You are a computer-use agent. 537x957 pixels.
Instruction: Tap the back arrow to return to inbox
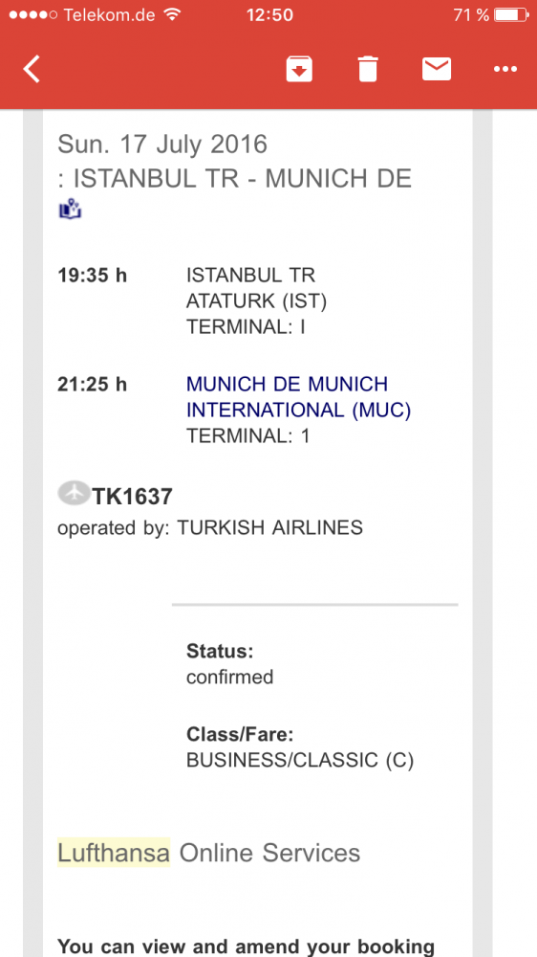[32, 69]
